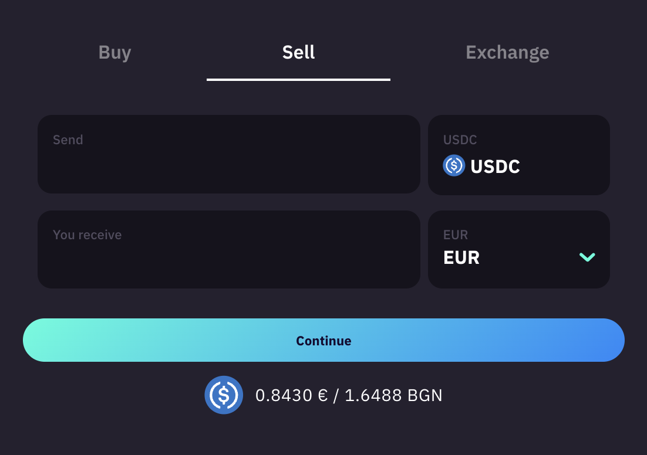Image resolution: width=647 pixels, height=455 pixels.
Task: Click the white underline beneath the Sell tab
Action: click(298, 79)
